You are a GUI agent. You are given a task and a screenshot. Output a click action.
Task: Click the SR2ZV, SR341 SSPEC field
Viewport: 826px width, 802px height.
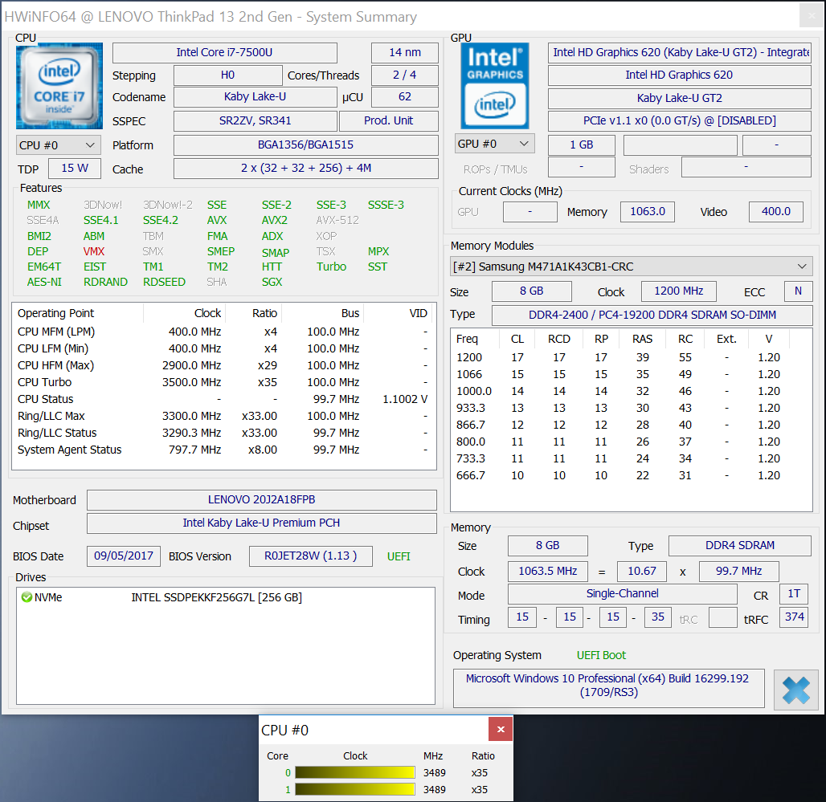tap(255, 120)
